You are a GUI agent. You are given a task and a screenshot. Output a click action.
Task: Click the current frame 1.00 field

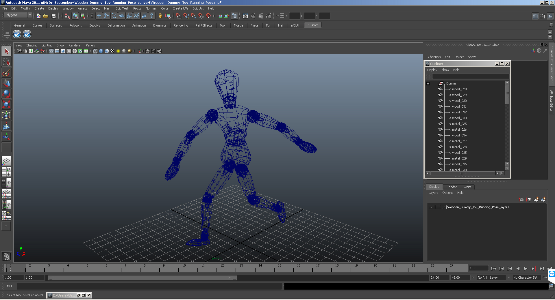tap(478, 268)
